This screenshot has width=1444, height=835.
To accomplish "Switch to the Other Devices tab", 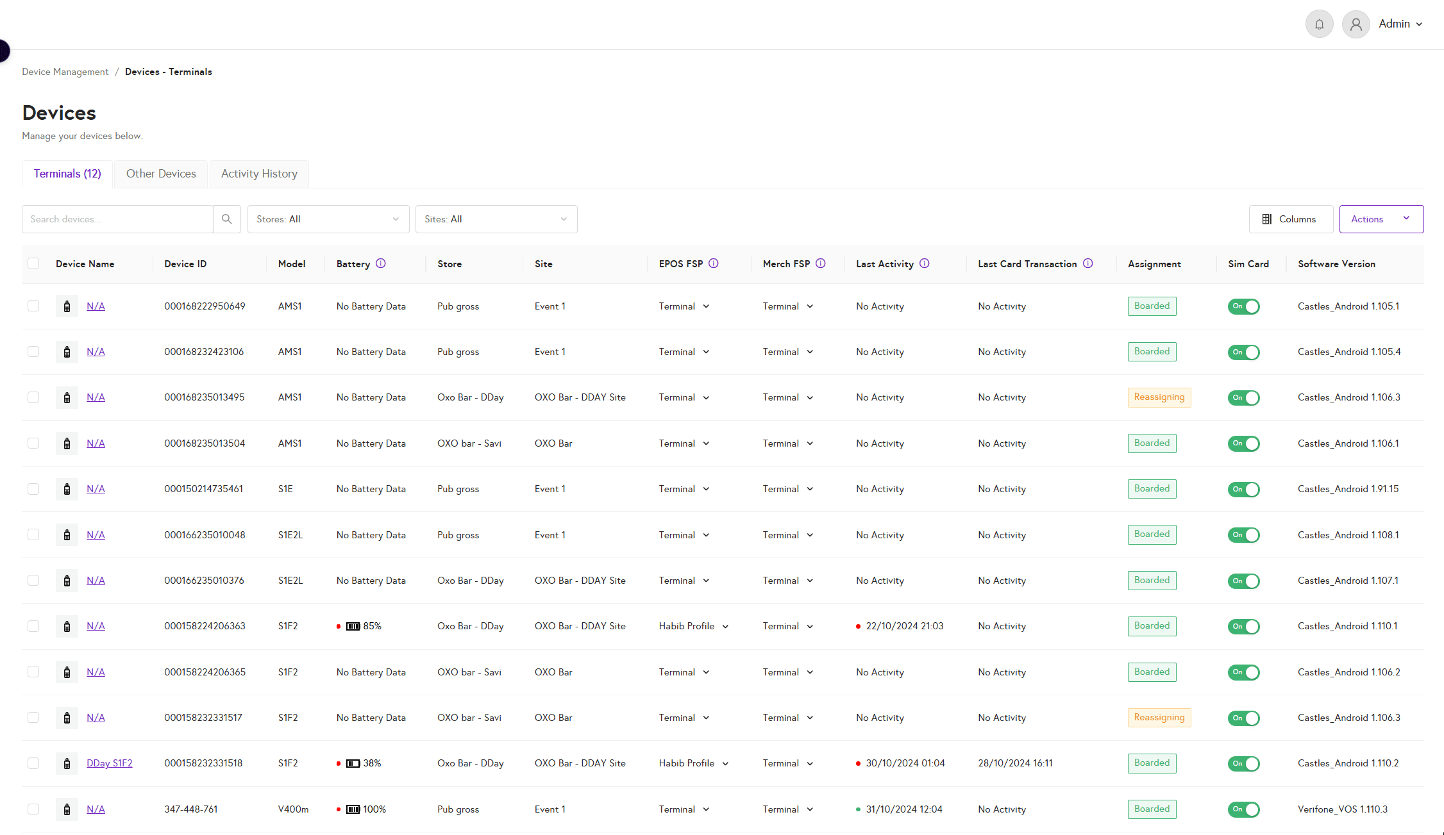I will click(x=161, y=174).
